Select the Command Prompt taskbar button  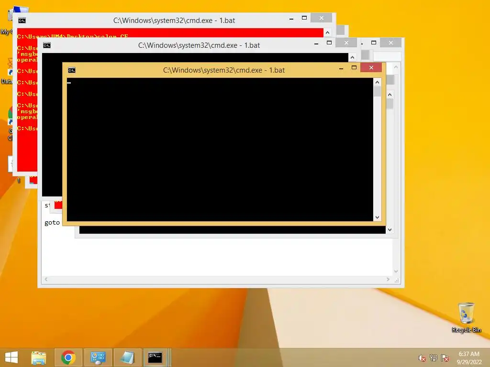tap(156, 357)
